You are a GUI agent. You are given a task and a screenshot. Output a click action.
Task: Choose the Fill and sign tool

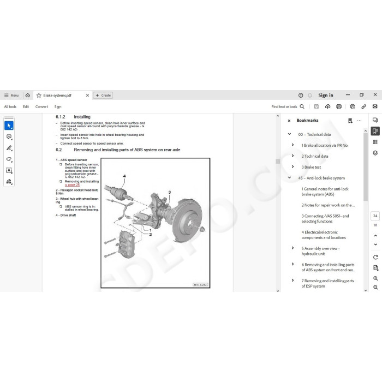point(9,182)
